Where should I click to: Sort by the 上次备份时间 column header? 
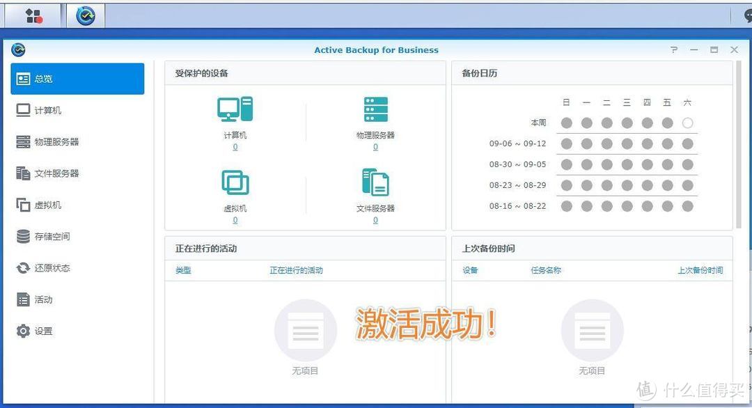(700, 270)
